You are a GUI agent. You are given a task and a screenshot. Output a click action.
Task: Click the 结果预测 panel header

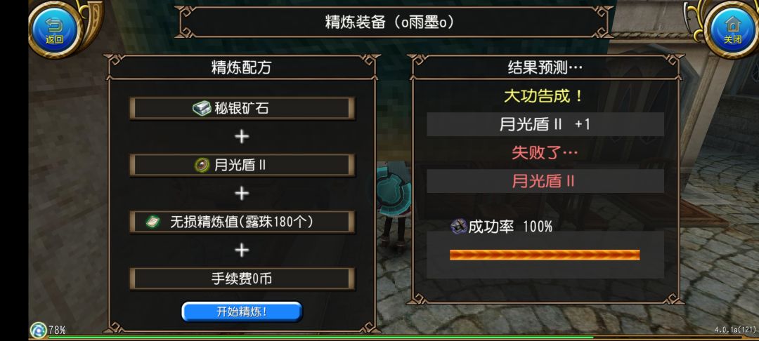pos(545,67)
